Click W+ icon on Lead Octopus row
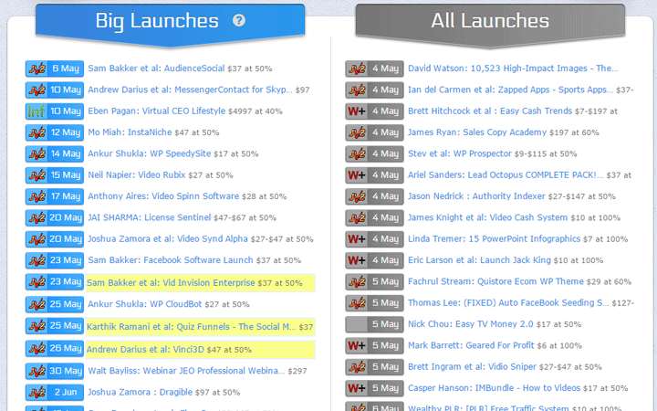Screen dimensions: 657x411 (357, 175)
